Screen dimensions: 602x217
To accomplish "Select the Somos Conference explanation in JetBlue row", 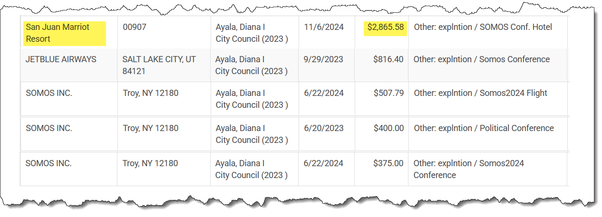I will point(481,60).
